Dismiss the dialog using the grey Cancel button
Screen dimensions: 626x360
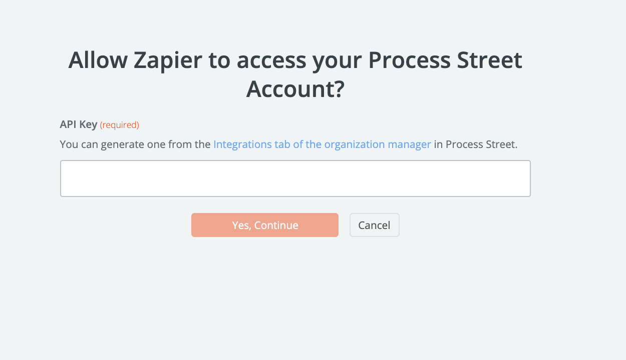pyautogui.click(x=374, y=225)
